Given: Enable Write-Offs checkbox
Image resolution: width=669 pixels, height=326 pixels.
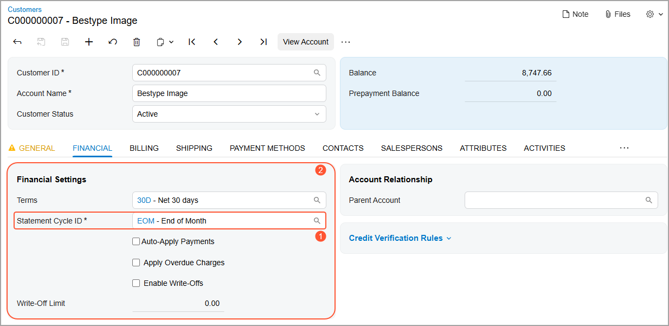Looking at the screenshot, I should coord(136,283).
